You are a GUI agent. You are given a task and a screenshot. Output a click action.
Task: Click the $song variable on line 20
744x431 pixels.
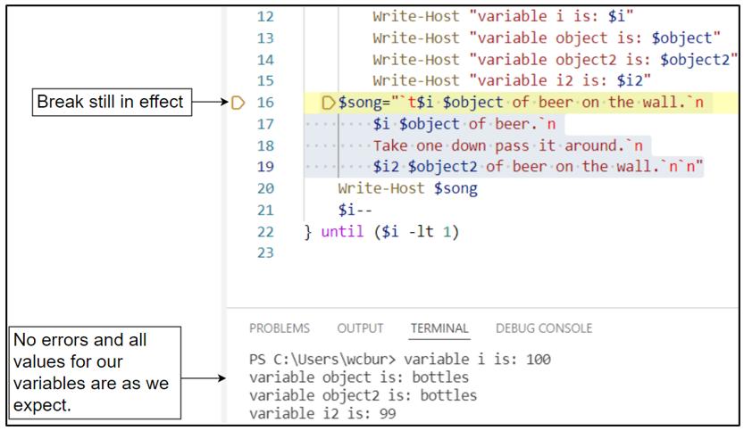coord(456,188)
